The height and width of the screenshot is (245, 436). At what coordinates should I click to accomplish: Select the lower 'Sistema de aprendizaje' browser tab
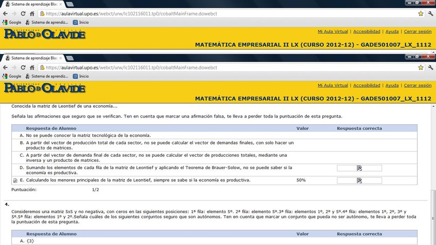[31, 58]
